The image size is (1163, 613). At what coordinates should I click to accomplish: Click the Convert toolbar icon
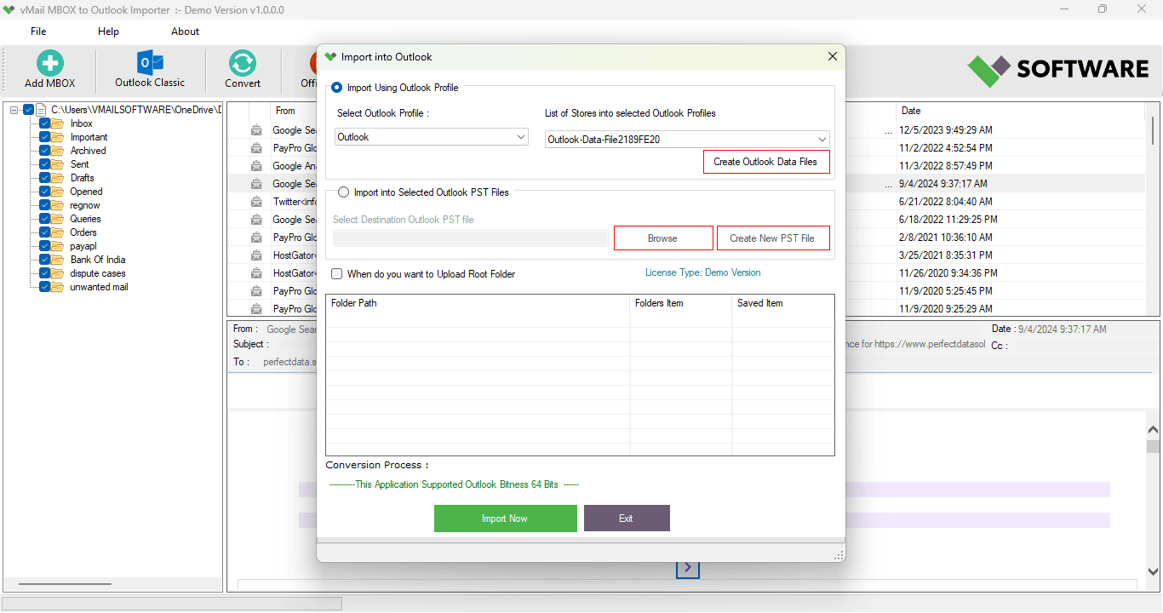[x=243, y=64]
